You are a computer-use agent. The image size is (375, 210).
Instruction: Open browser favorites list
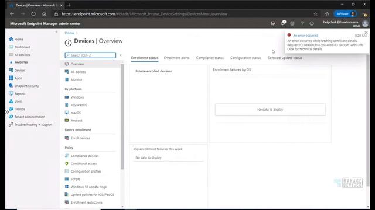coord(327,14)
